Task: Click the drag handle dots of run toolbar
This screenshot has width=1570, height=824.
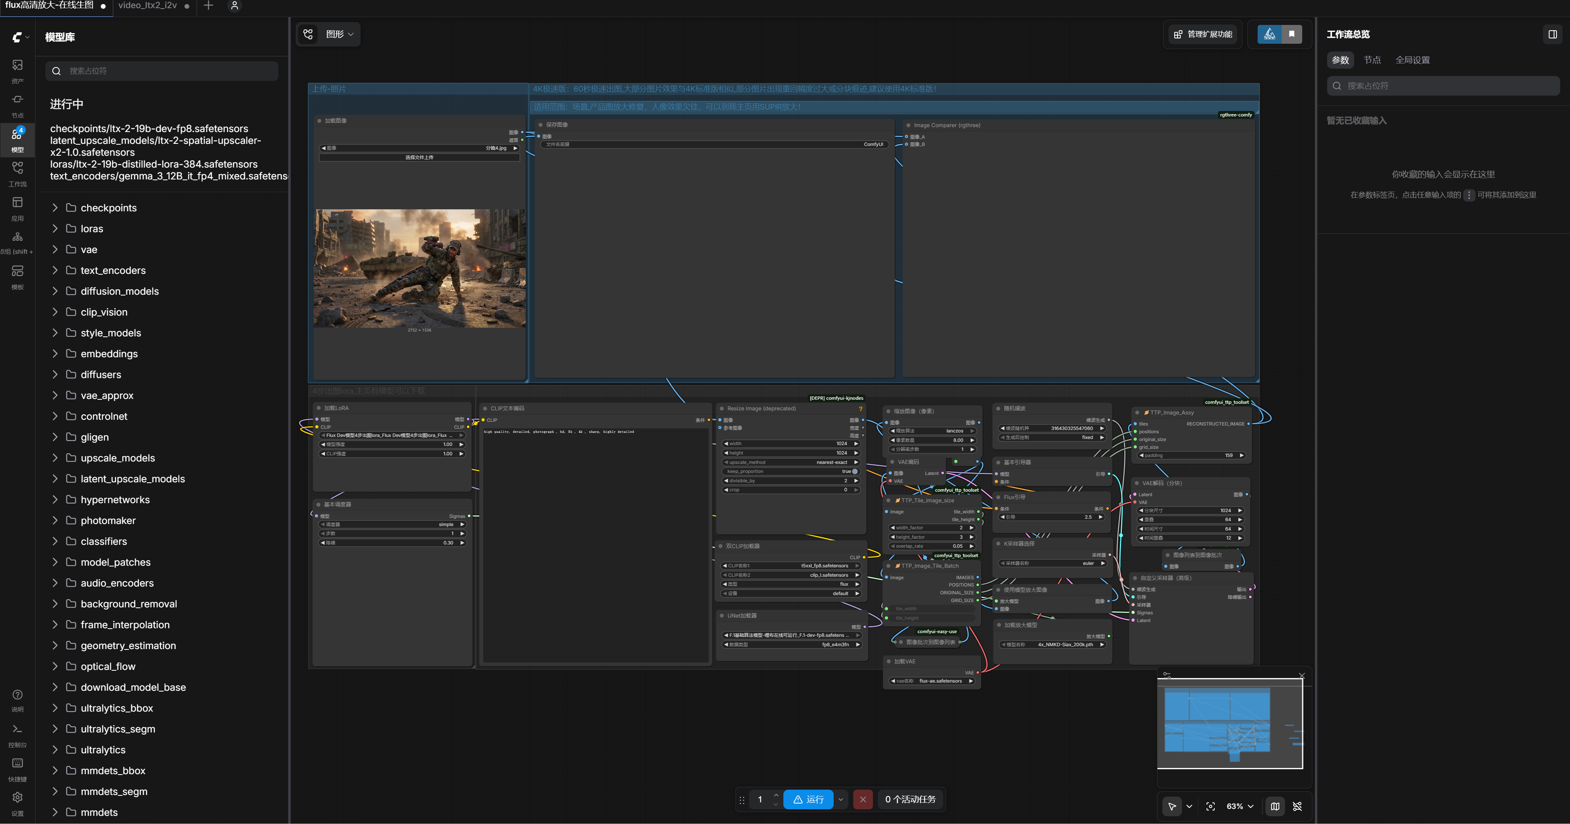Action: point(742,800)
